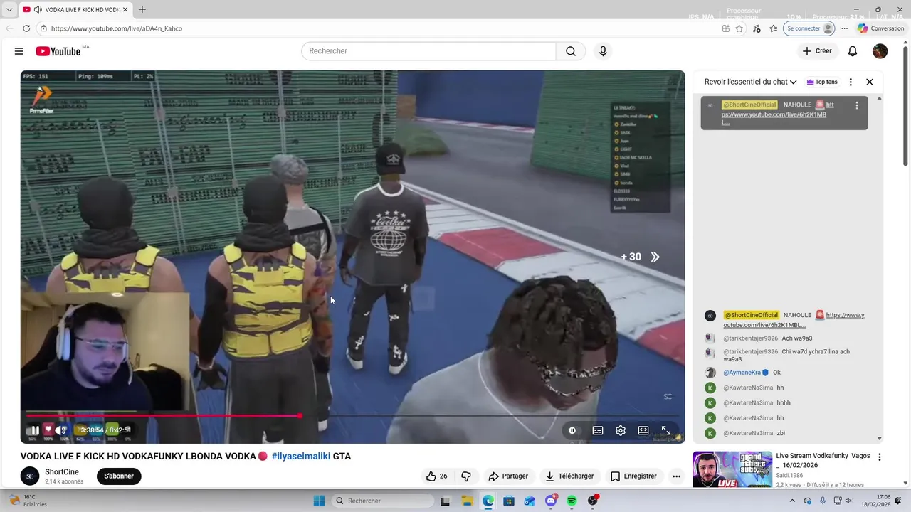Dislike the video with thumbs down
Viewport: 911px width, 512px height.
click(x=466, y=476)
